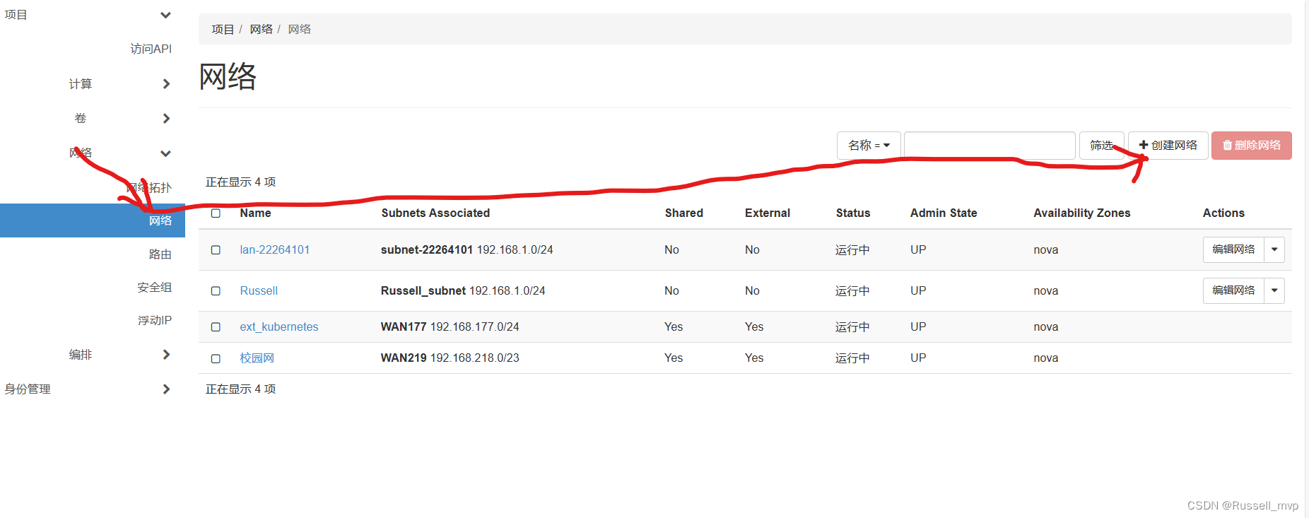Open the 网络拓扑 sidebar item
The height and width of the screenshot is (518, 1309).
(149, 187)
